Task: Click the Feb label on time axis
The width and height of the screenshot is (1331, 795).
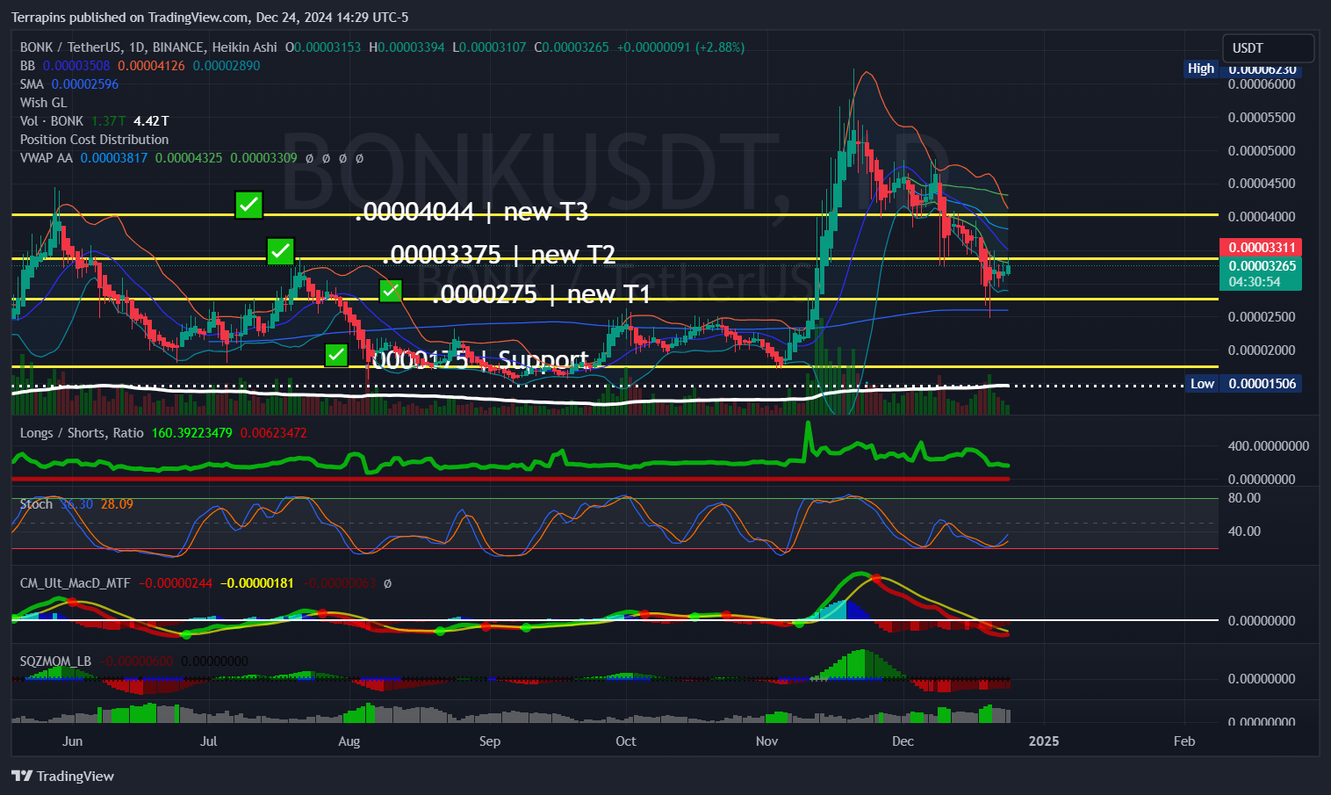Action: pyautogui.click(x=1184, y=741)
